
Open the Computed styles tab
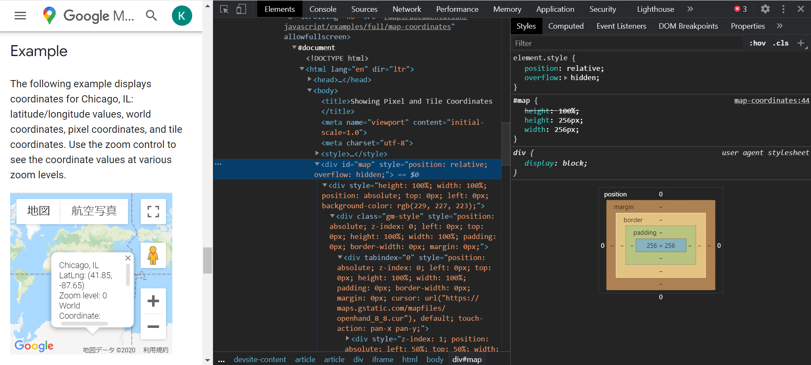[x=566, y=26]
